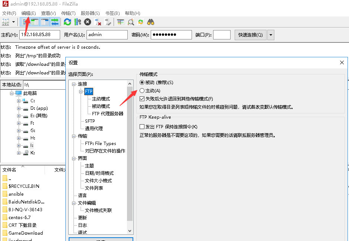
Task: Open the 编辑(E) menu
Action: 29,13
